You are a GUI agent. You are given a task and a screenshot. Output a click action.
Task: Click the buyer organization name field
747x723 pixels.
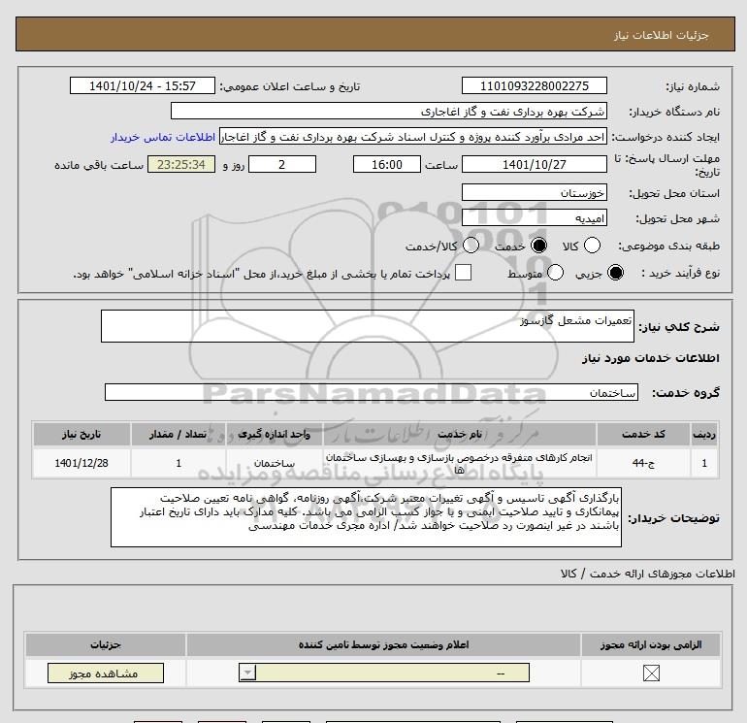tap(389, 111)
